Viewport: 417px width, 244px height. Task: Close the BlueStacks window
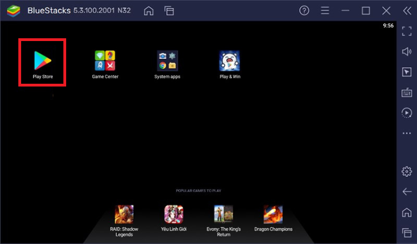386,11
